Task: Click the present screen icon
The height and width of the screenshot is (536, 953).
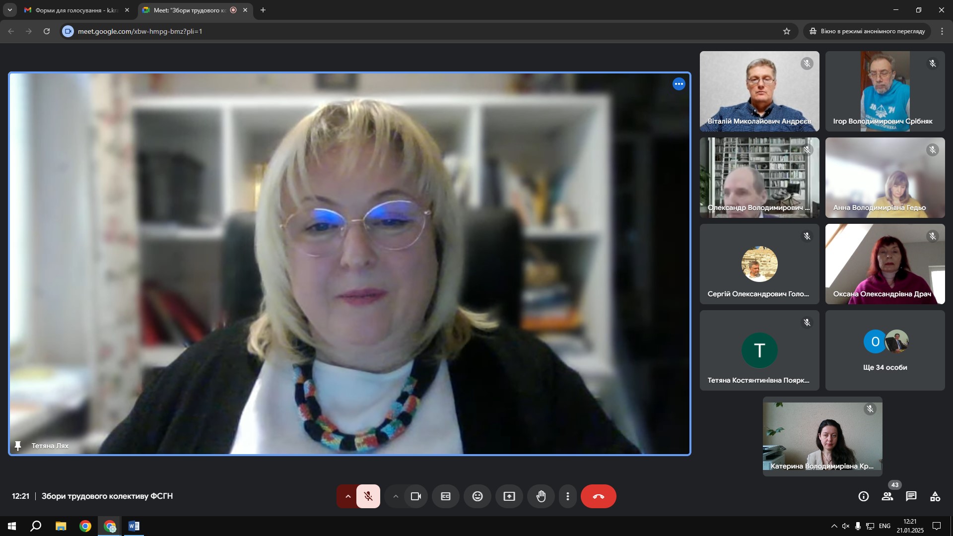Action: (x=509, y=496)
